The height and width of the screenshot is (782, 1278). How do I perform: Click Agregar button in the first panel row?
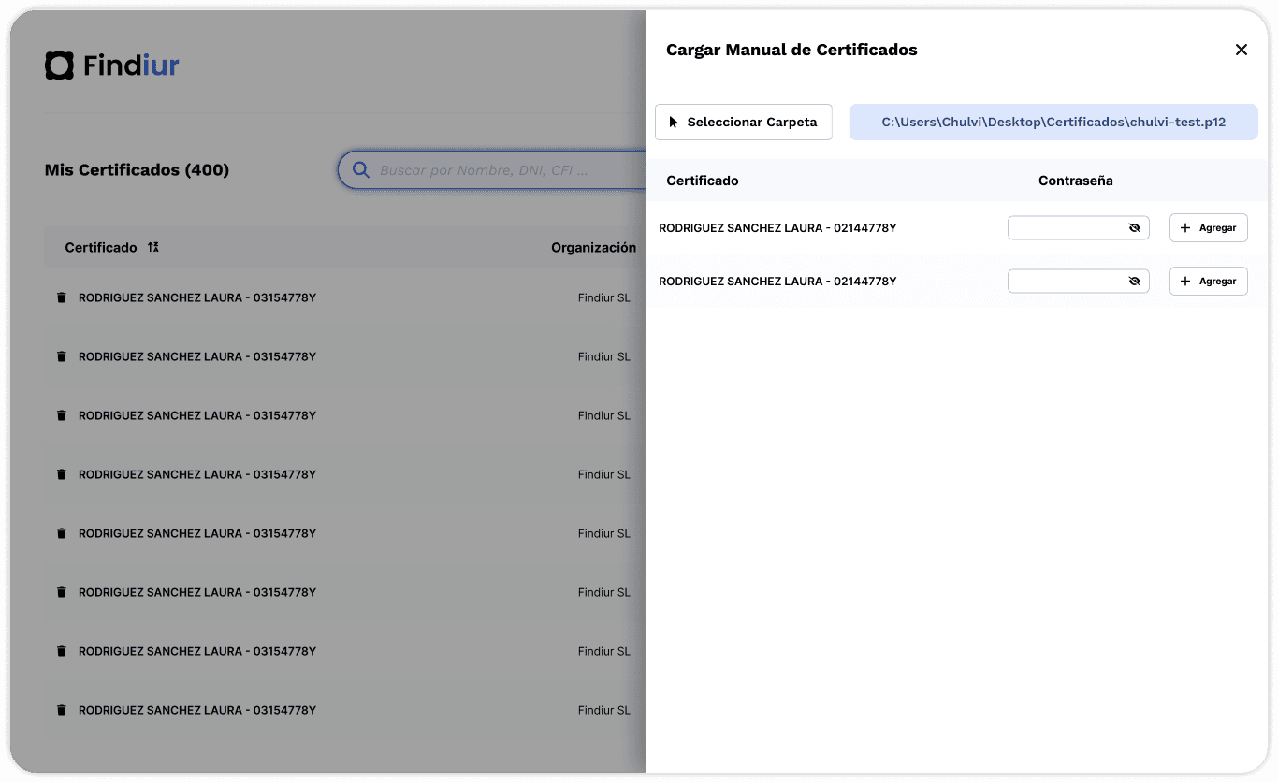pyautogui.click(x=1209, y=227)
